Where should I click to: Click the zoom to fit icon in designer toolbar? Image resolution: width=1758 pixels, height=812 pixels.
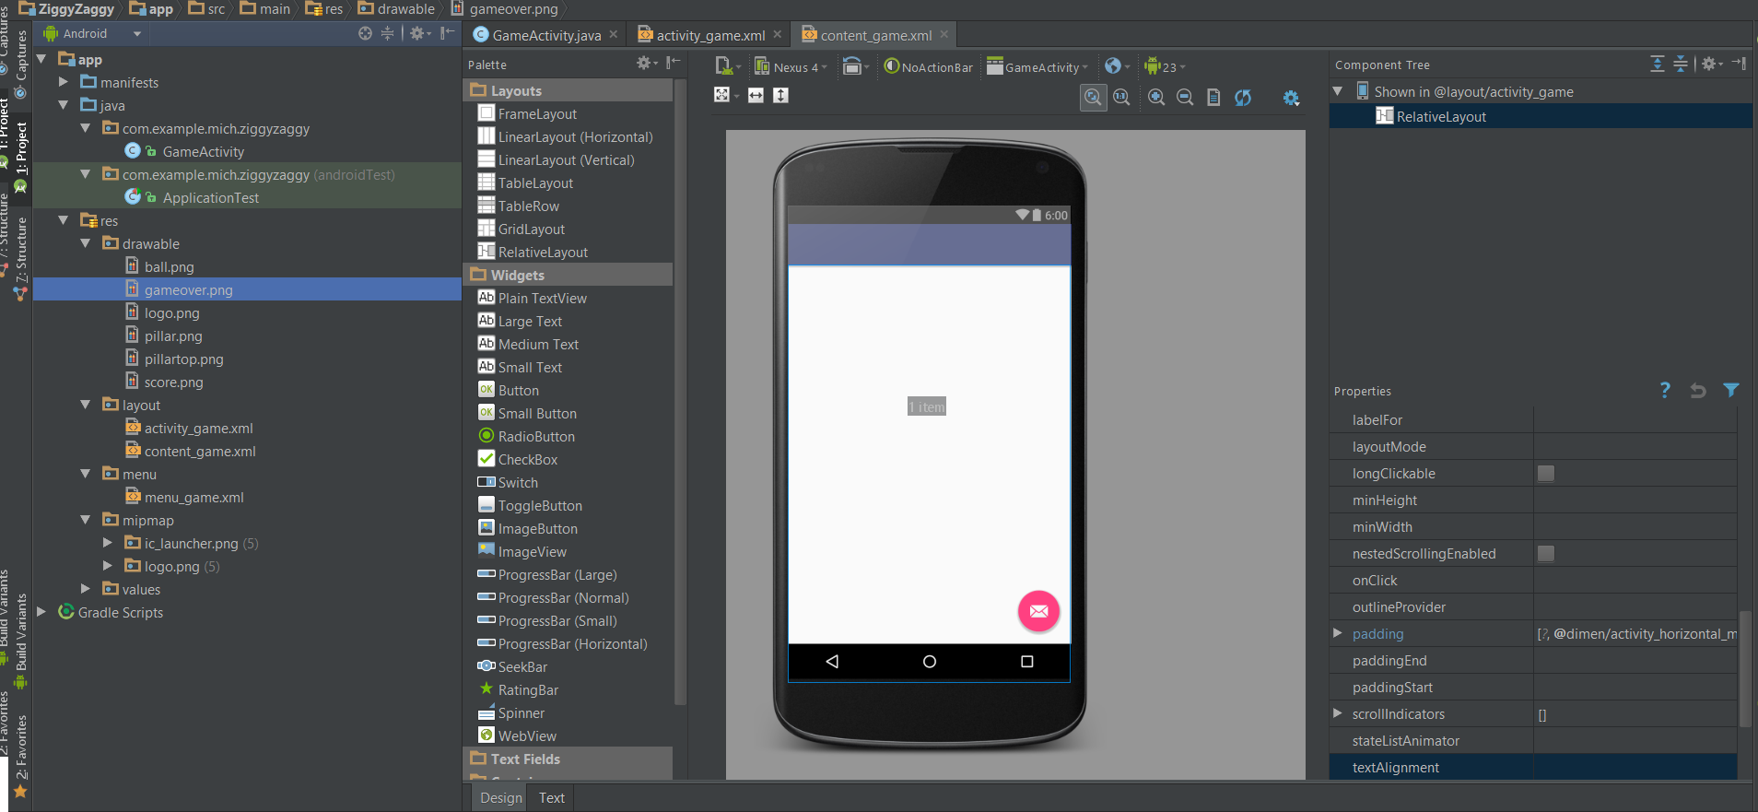tap(1093, 98)
